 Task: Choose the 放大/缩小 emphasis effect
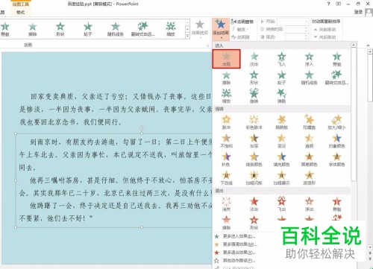pyautogui.click(x=336, y=122)
